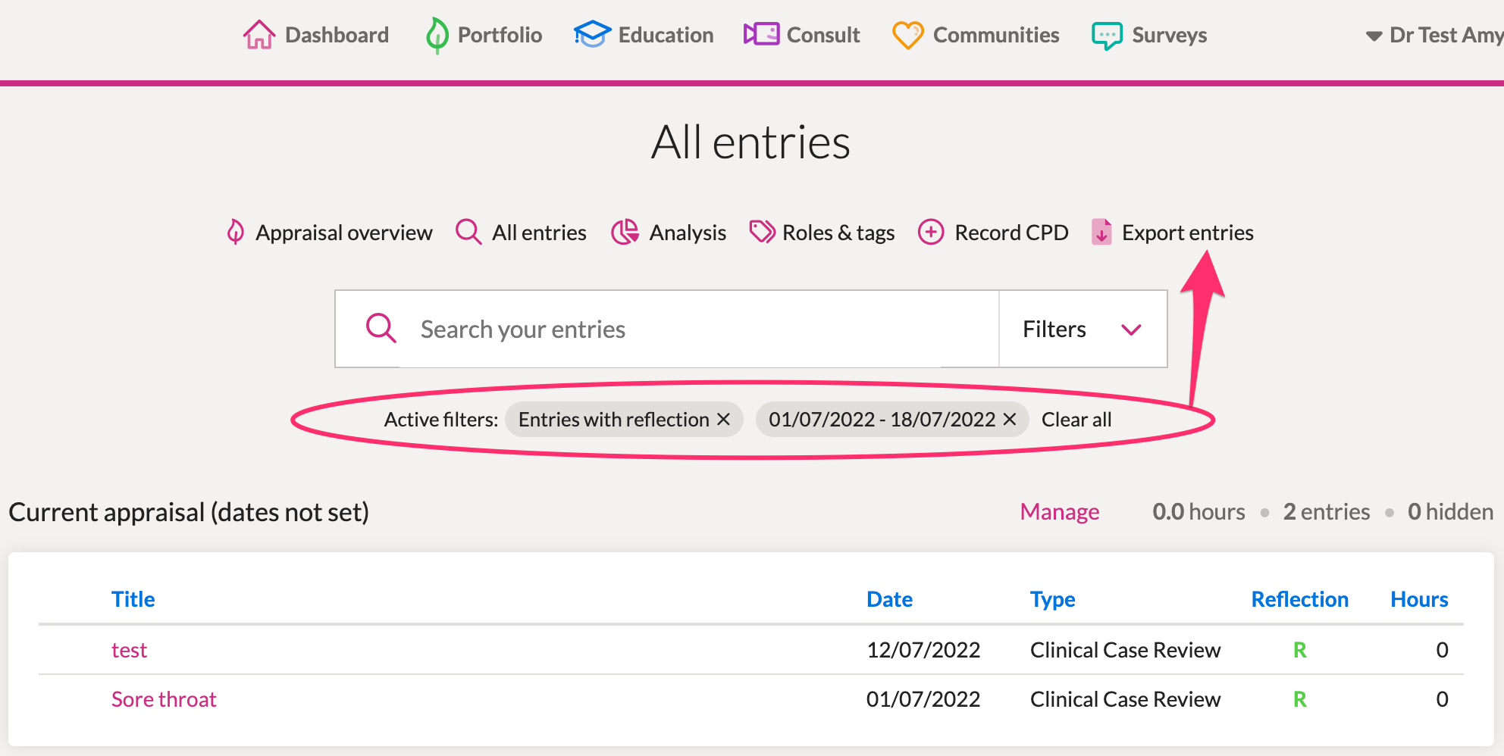Click the Record CPD plus icon
The height and width of the screenshot is (756, 1504).
click(x=931, y=232)
